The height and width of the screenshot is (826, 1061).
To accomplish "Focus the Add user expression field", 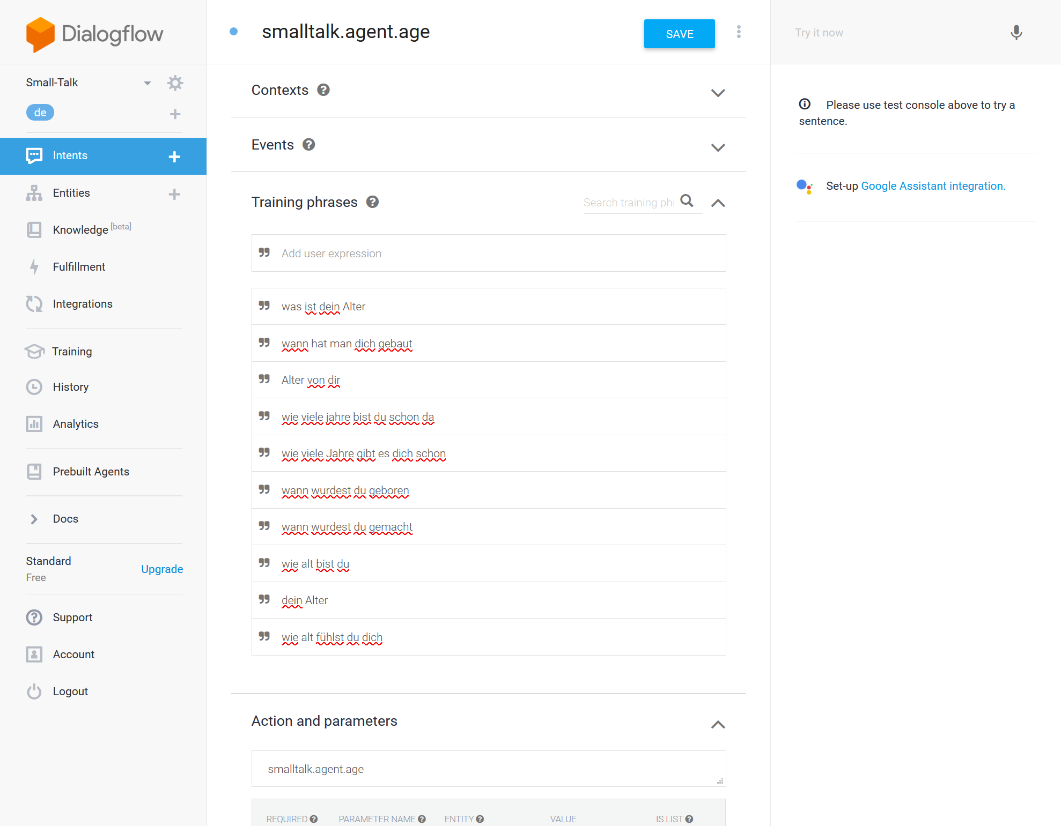I will click(489, 253).
